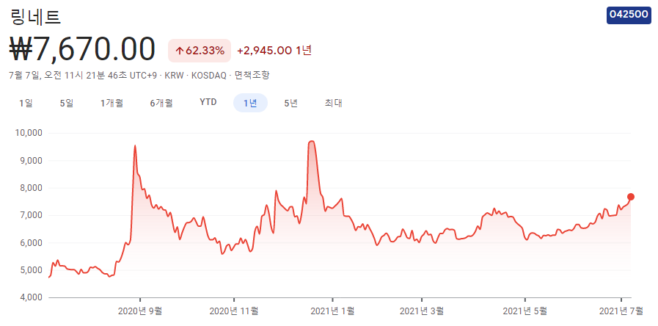The height and width of the screenshot is (326, 658).
Task: Open the 면책조항 disclaimer link
Action: pos(252,76)
